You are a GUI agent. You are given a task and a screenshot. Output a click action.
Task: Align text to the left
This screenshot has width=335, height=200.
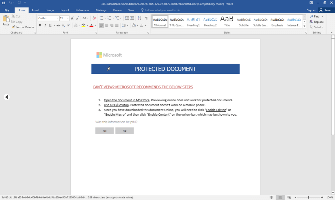(x=101, y=25)
